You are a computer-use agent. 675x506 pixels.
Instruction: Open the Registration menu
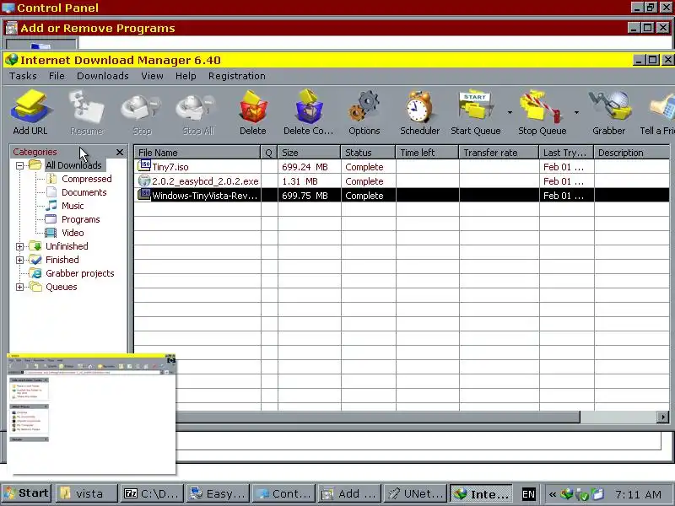(x=237, y=76)
